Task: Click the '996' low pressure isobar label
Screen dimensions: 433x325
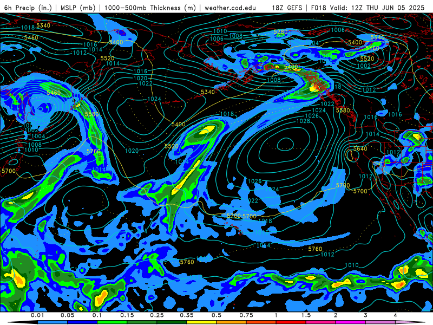Action: [x=39, y=120]
